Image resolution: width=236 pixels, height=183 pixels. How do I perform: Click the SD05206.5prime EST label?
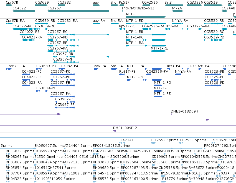coord(125,156)
